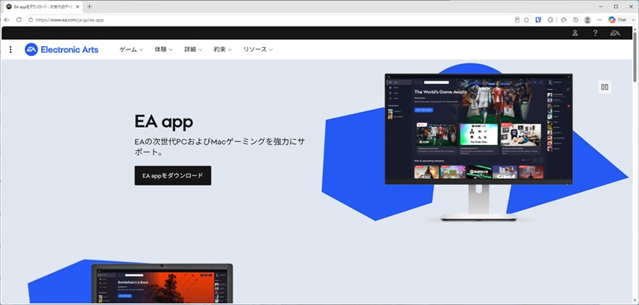Screen dimensions: 639x305
Task: Click the desktop monitor EA app image
Action: [479, 147]
